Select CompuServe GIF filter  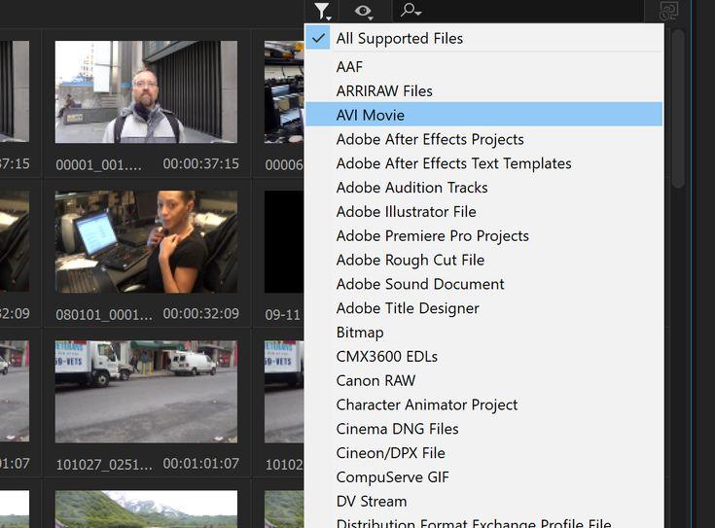click(393, 477)
